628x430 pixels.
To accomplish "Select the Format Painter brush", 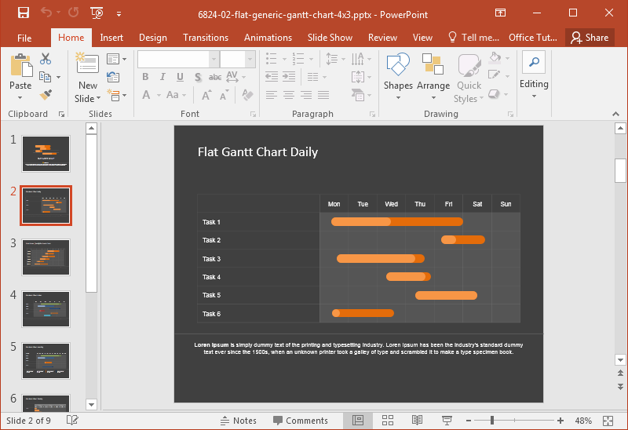I will click(x=46, y=94).
